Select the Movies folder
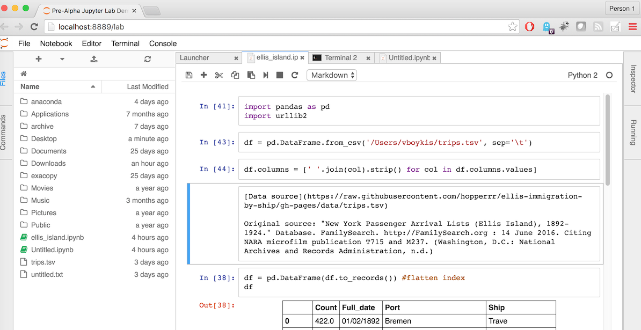This screenshot has height=330, width=641. (94, 188)
